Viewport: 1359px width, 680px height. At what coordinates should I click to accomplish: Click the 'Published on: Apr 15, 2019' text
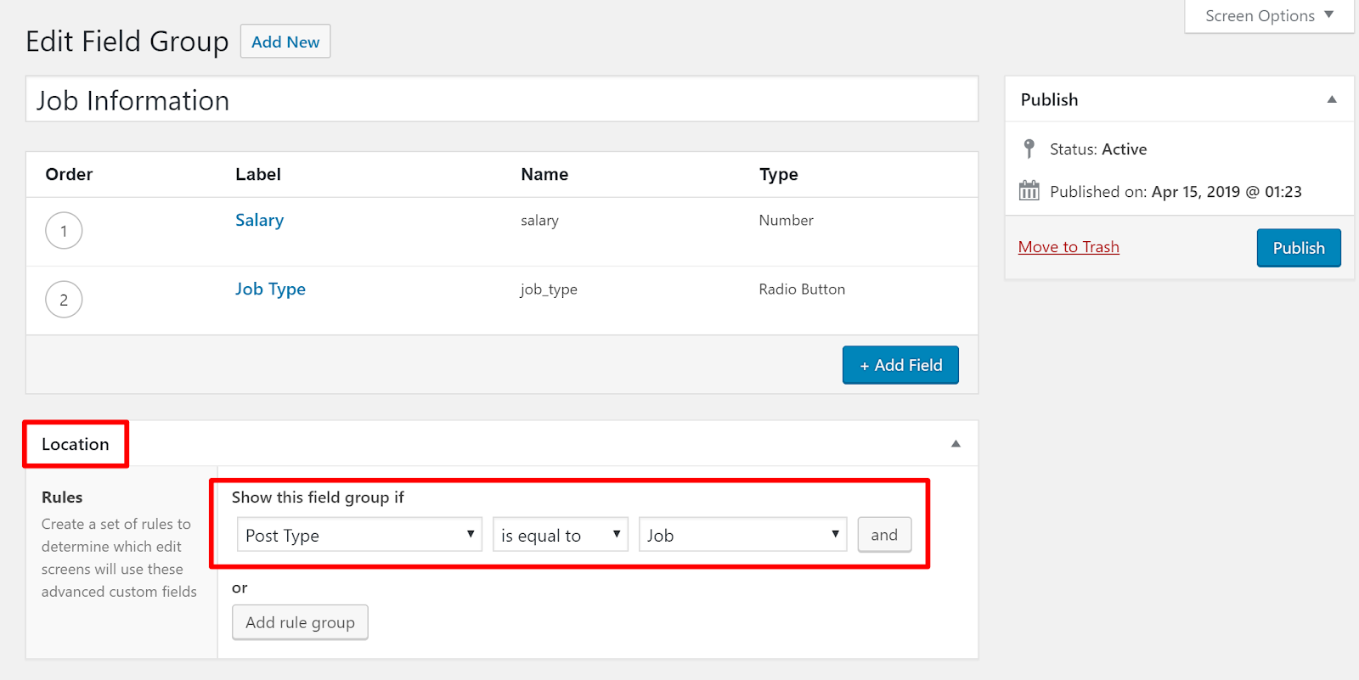(1176, 192)
